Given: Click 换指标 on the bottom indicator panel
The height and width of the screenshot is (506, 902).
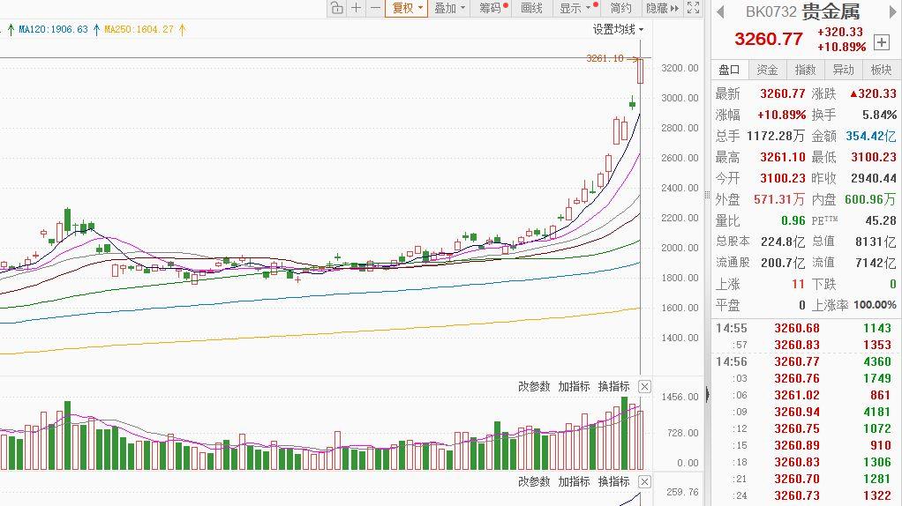Looking at the screenshot, I should [613, 482].
